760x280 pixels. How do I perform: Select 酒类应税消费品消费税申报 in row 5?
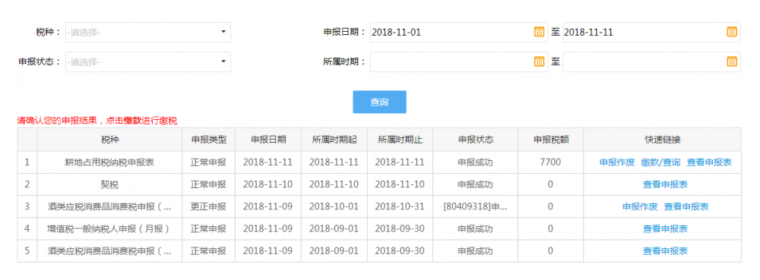tap(109, 251)
